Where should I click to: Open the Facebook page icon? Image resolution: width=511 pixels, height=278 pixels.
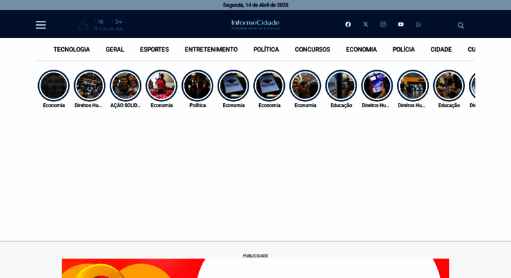tap(348, 24)
